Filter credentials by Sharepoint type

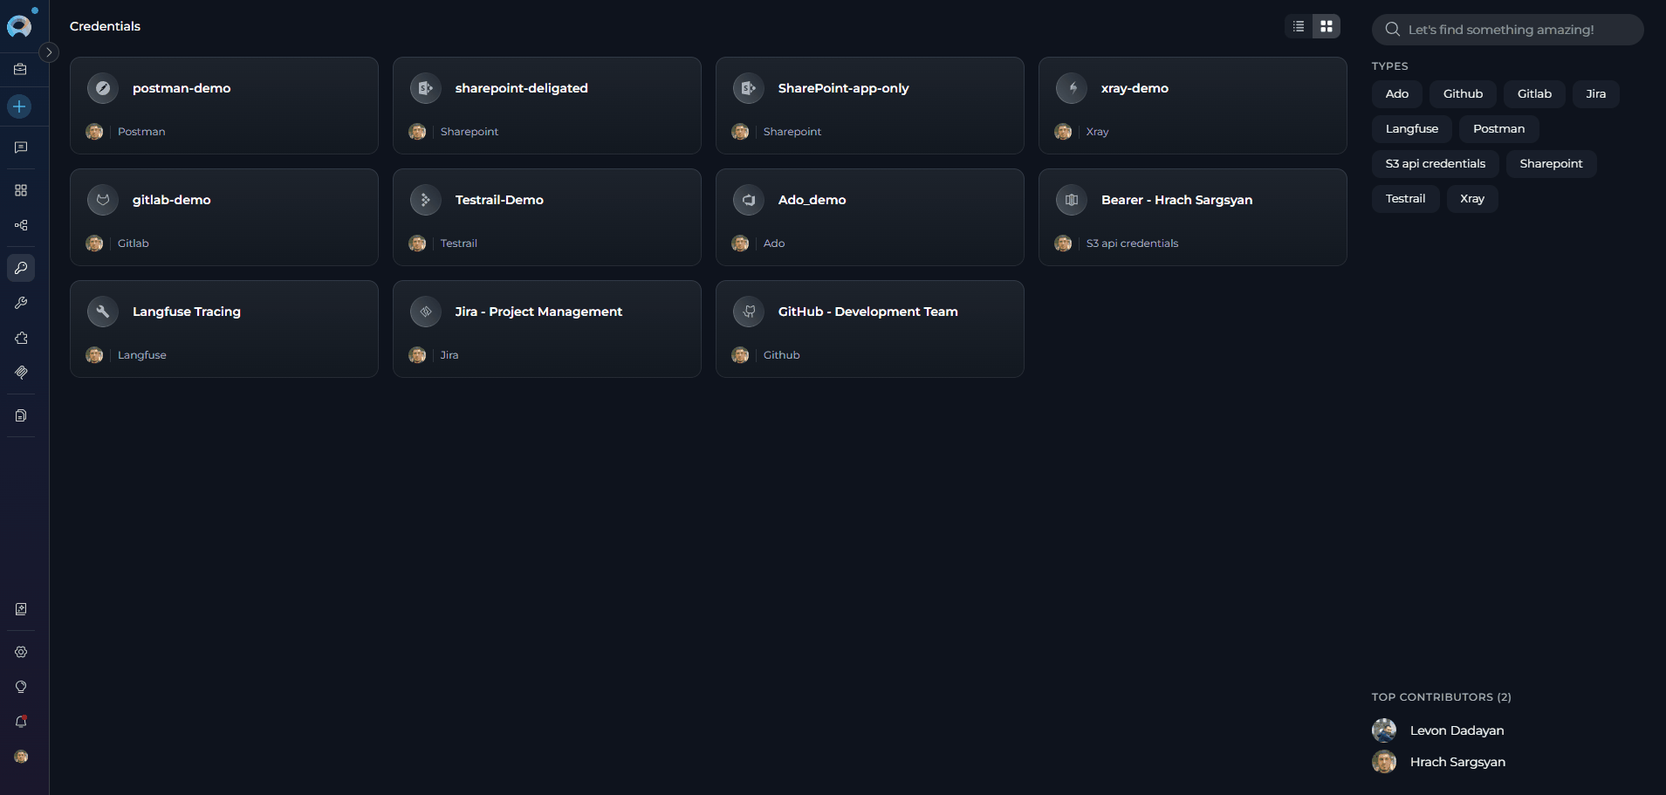[1551, 164]
